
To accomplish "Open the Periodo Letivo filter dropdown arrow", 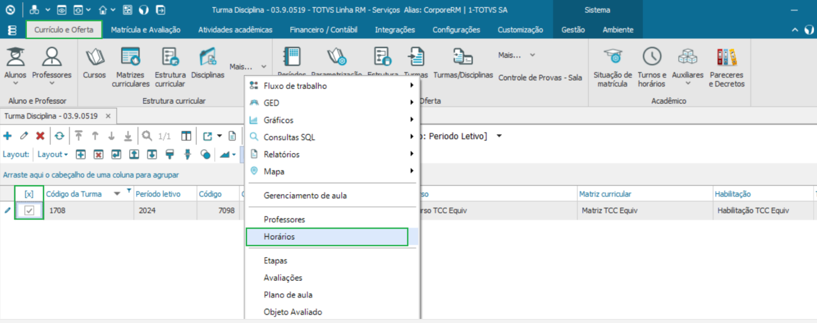I will 499,136.
